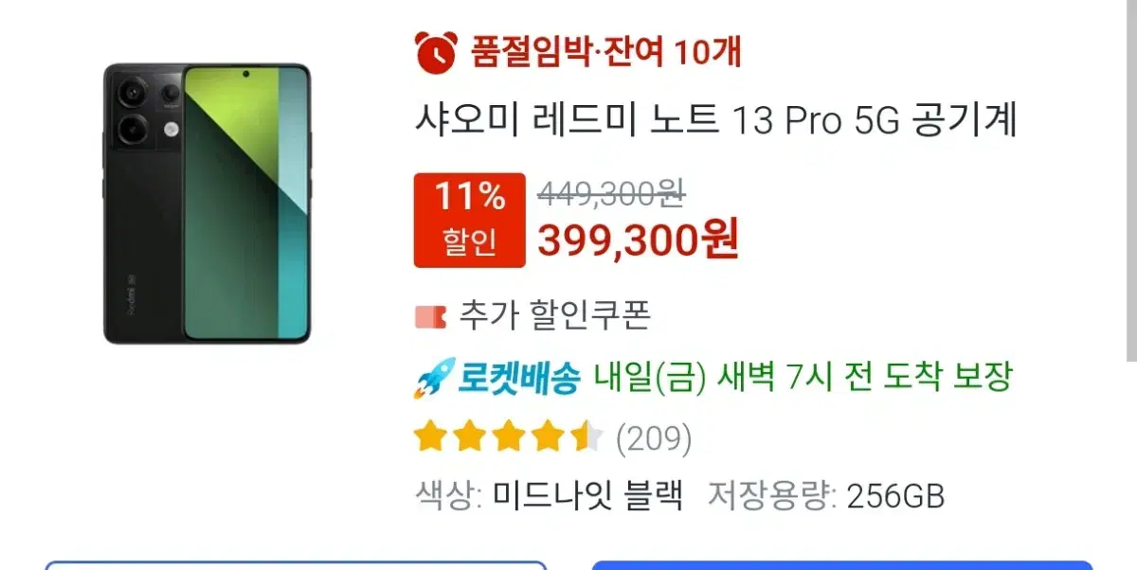Screen dimensions: 1137x570
Task: Open the (209) review count
Action: click(654, 438)
